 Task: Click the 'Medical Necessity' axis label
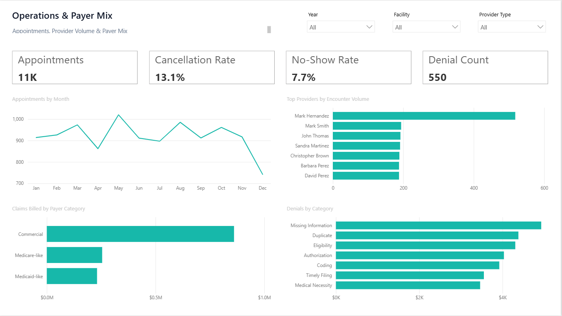313,285
